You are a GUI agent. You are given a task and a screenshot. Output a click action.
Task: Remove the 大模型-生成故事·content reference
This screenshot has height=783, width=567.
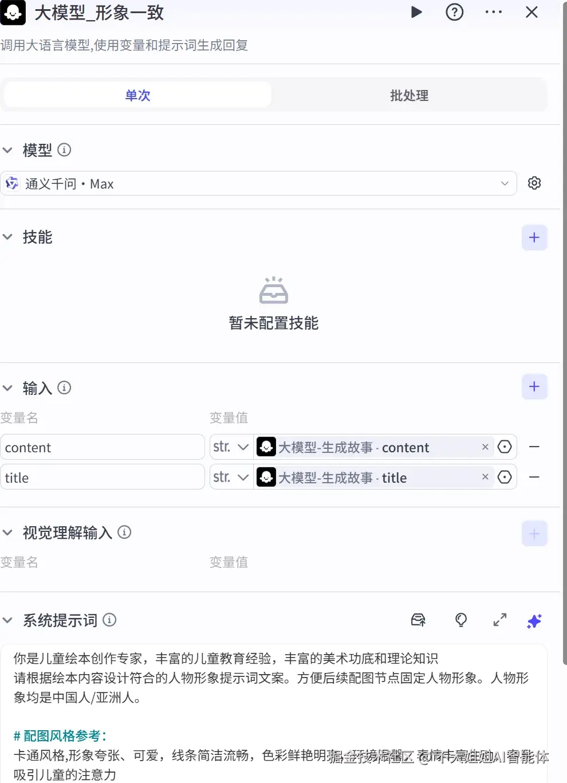[485, 447]
